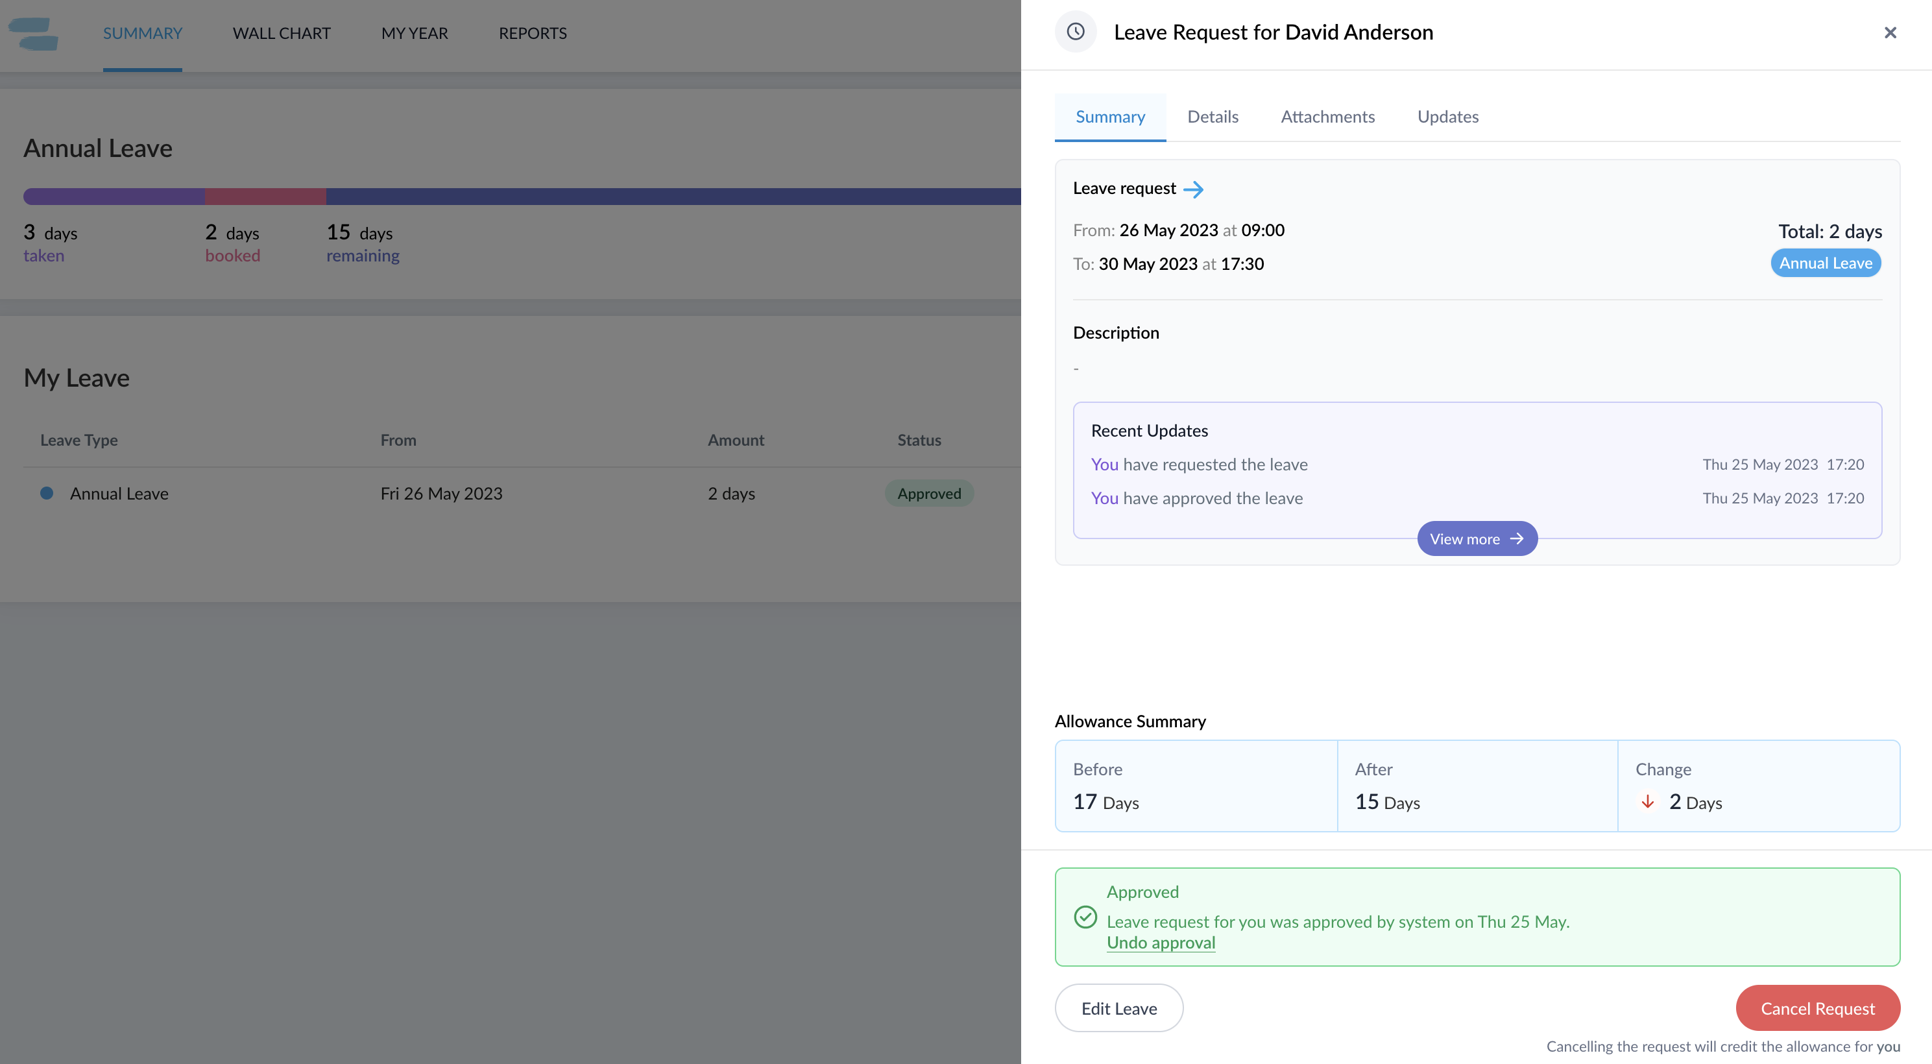The height and width of the screenshot is (1064, 1932).
Task: Click the app logo icon
Action: click(34, 34)
